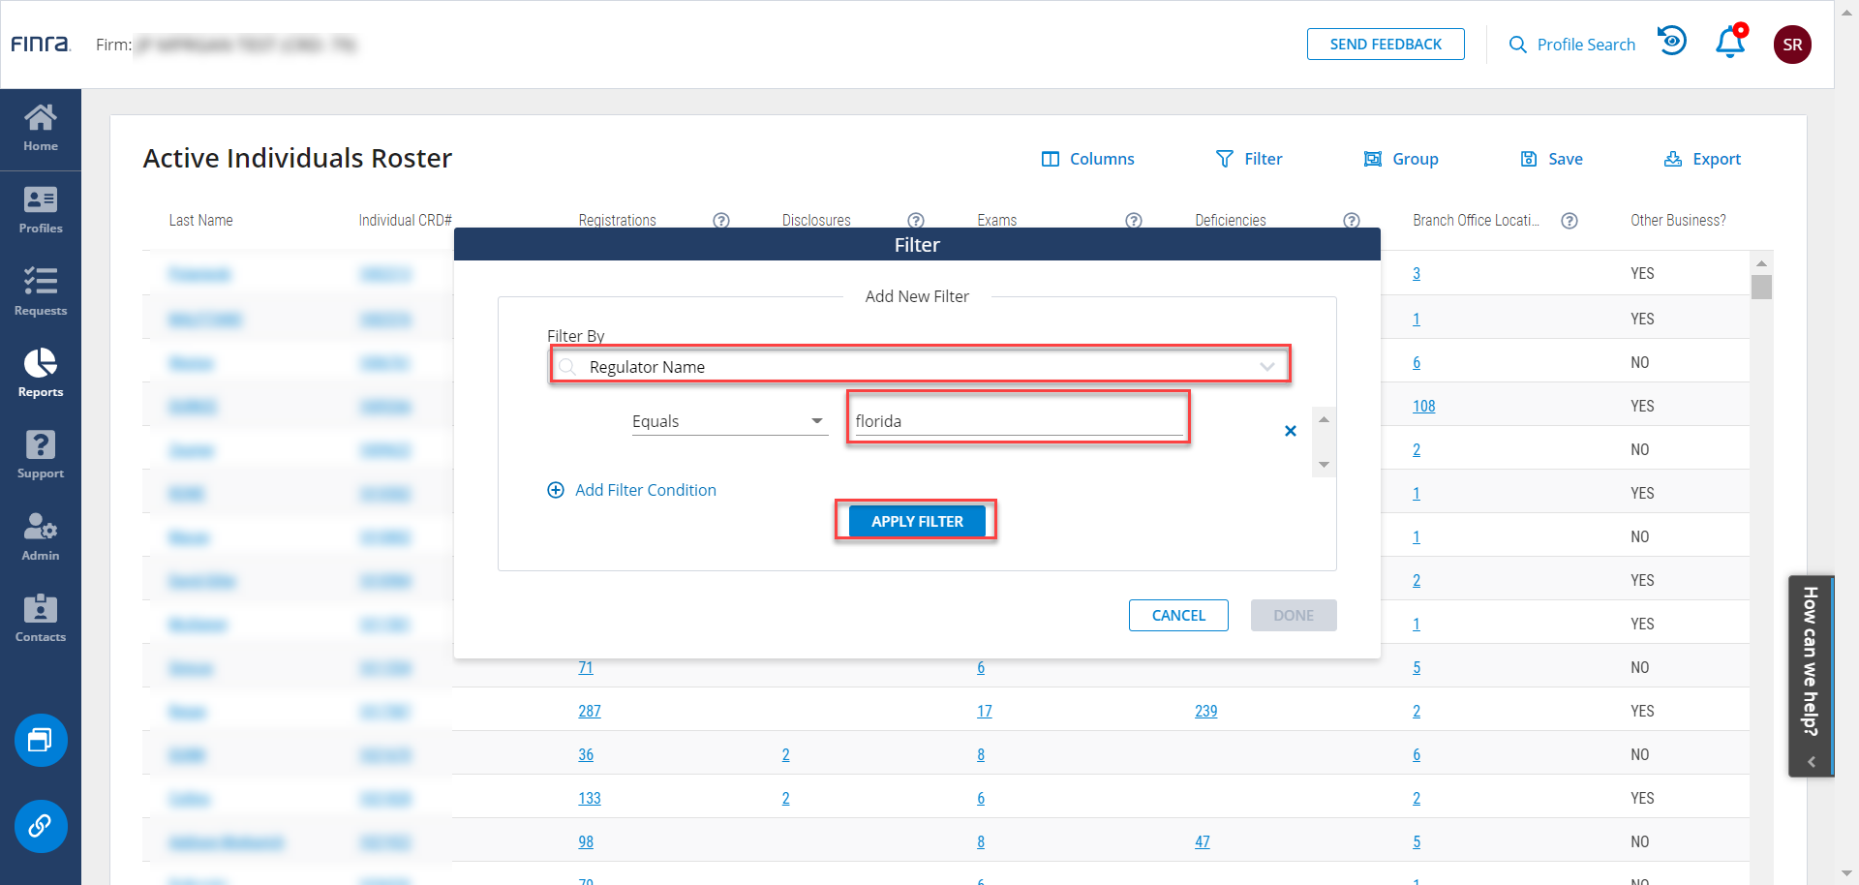Click the blue windows icon in sidebar

41,741
